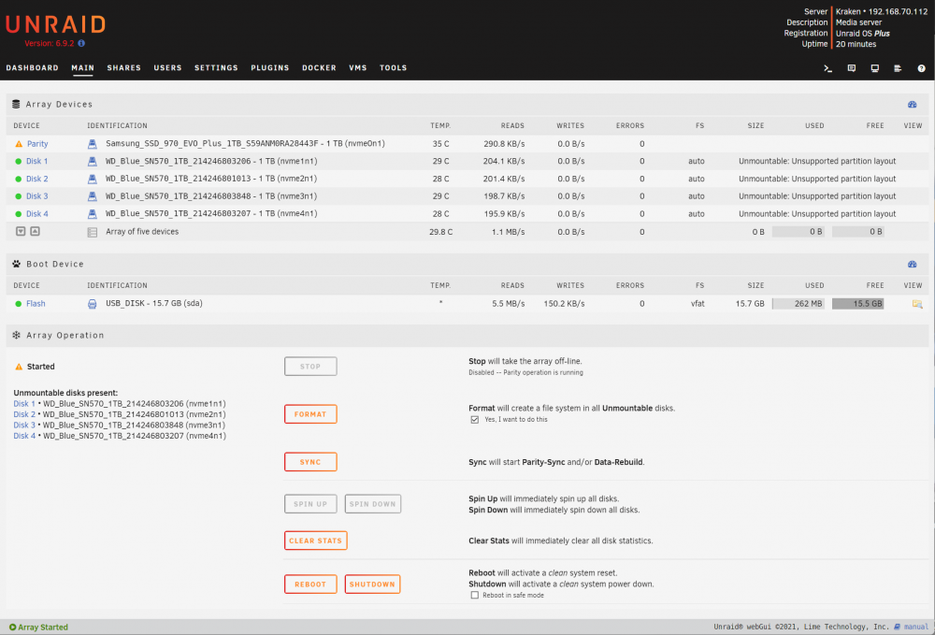Open the Flash boot device link
Viewport: 935px width, 635px height.
36,304
